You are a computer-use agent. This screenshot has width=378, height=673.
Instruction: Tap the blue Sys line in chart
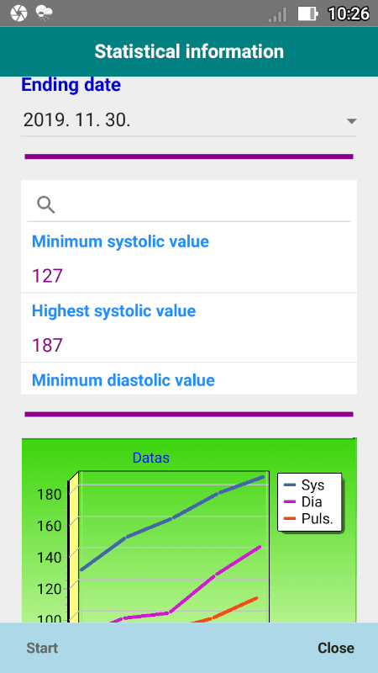[173, 518]
